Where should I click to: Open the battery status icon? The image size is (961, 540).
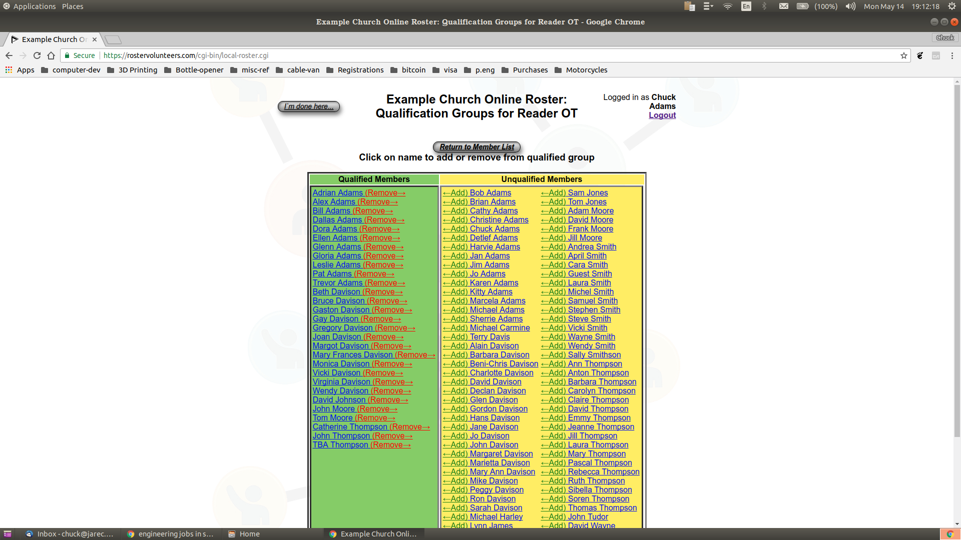pos(803,6)
